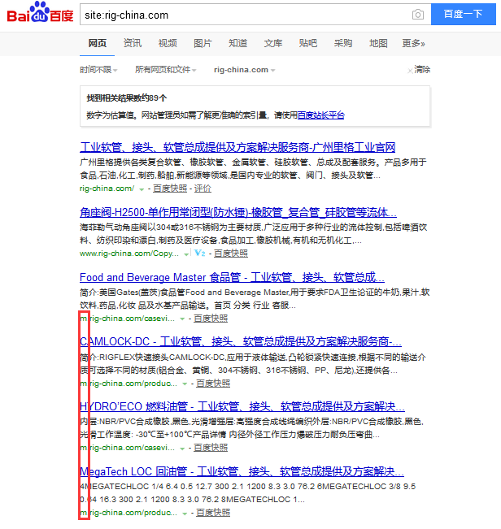
Task: Open 百度快照 for the CAMLOCK-DC result
Action: click(213, 384)
